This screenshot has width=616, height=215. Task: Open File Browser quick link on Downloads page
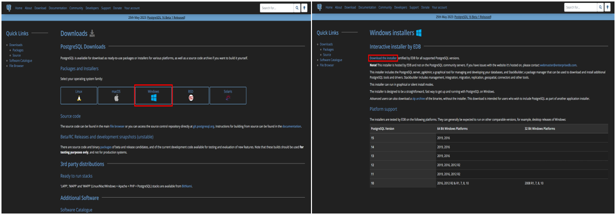click(x=16, y=65)
